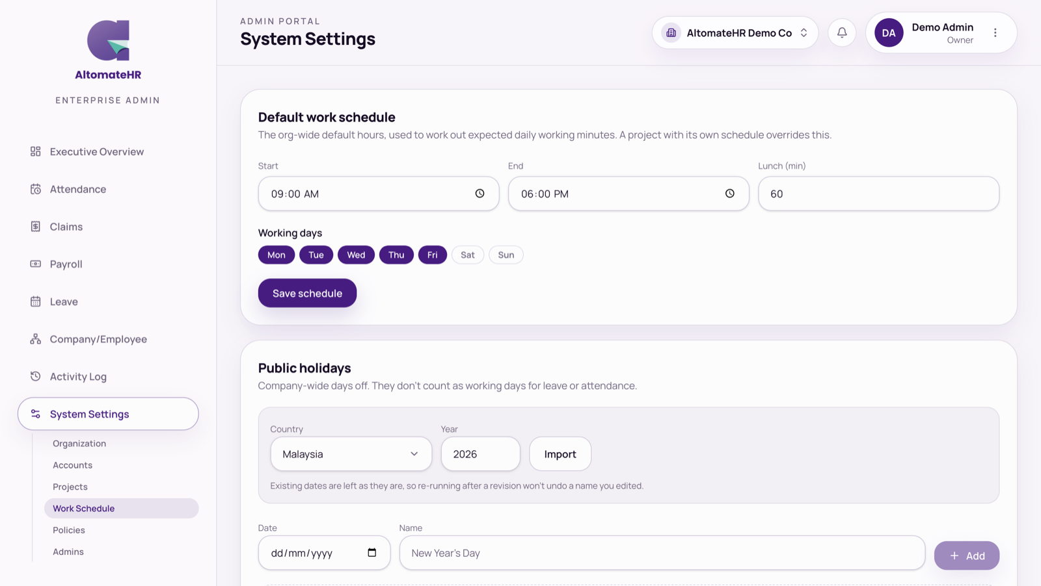Click the System Settings sliders icon
The height and width of the screenshot is (586, 1041).
tap(36, 414)
